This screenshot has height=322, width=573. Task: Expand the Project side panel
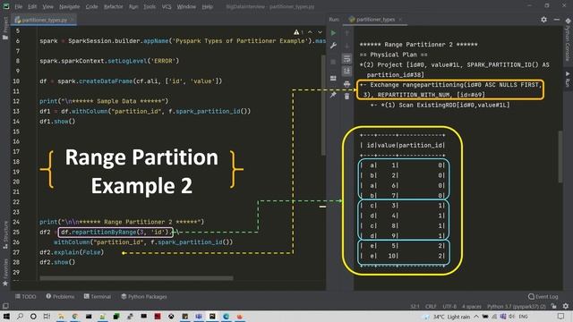[5, 29]
